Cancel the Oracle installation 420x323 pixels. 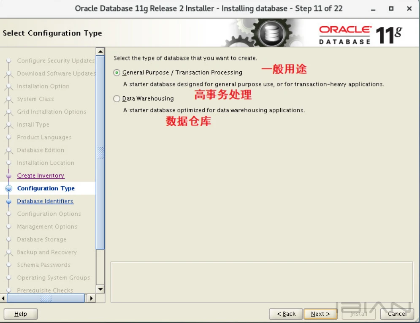pos(397,314)
